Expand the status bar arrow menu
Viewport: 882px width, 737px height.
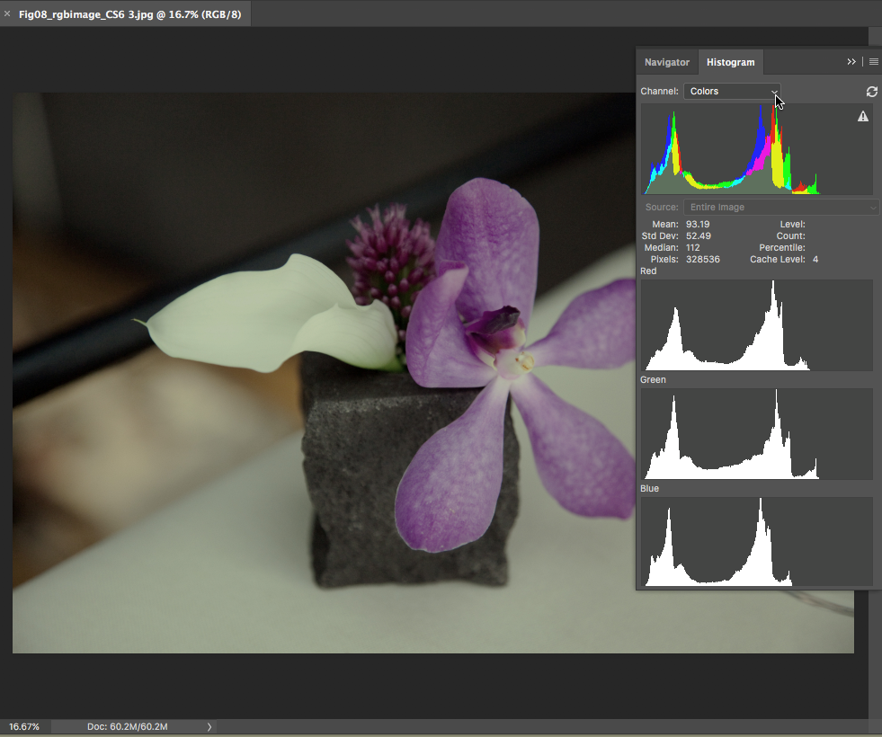coord(209,726)
